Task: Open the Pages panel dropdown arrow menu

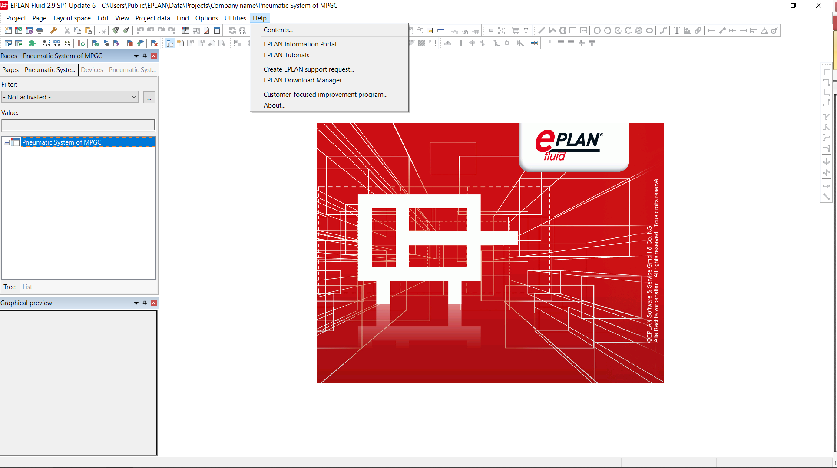Action: click(x=136, y=56)
